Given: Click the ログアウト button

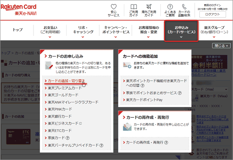Looking at the screenshot, I should coord(212,14).
